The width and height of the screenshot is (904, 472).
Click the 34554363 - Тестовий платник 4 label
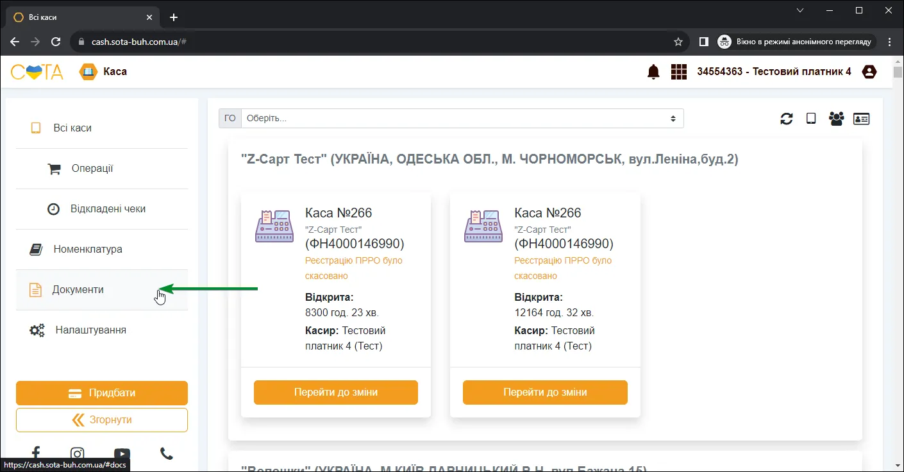click(x=774, y=72)
